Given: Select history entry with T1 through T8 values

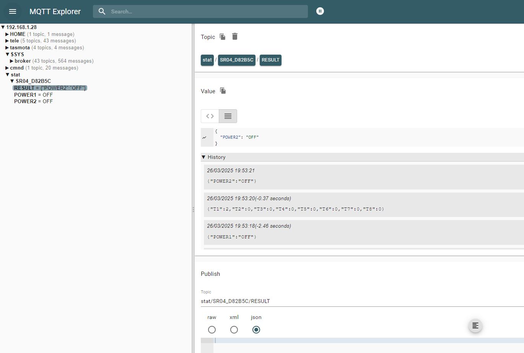Looking at the screenshot, I should coord(363,205).
